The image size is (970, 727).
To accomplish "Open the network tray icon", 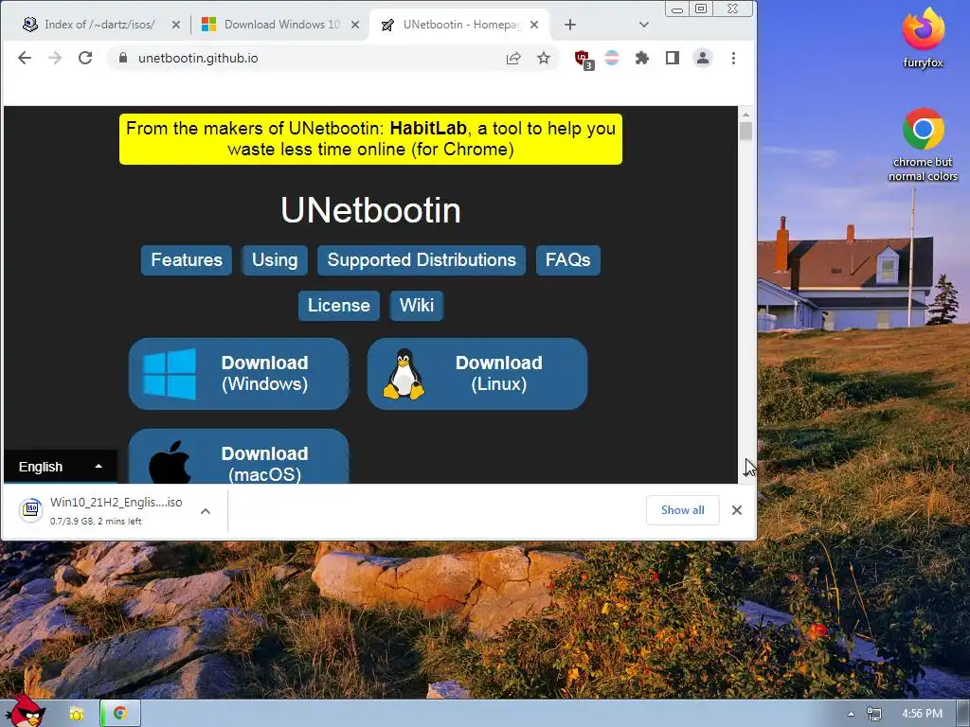I will (874, 714).
